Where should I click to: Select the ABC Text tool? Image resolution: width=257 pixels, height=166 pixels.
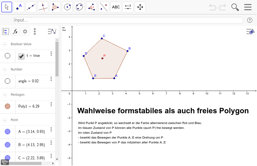tap(116, 7)
